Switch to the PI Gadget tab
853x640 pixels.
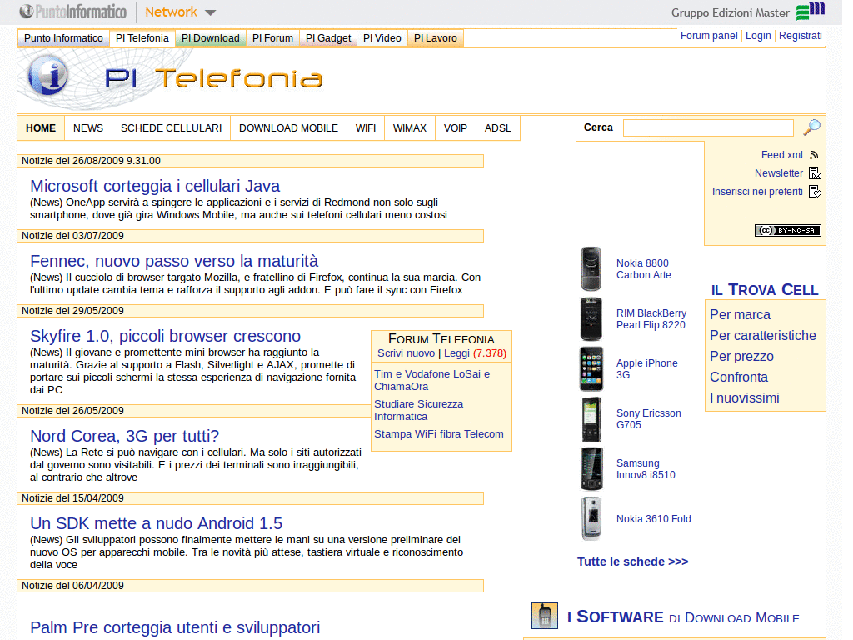point(328,38)
